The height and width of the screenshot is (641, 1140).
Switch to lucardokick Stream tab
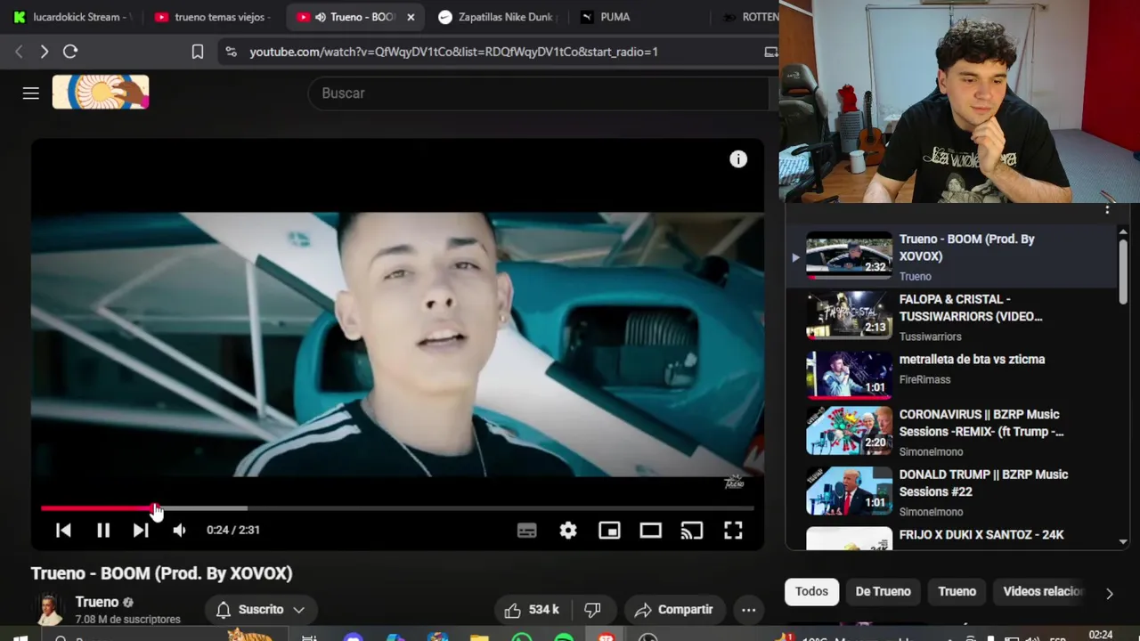(72, 17)
